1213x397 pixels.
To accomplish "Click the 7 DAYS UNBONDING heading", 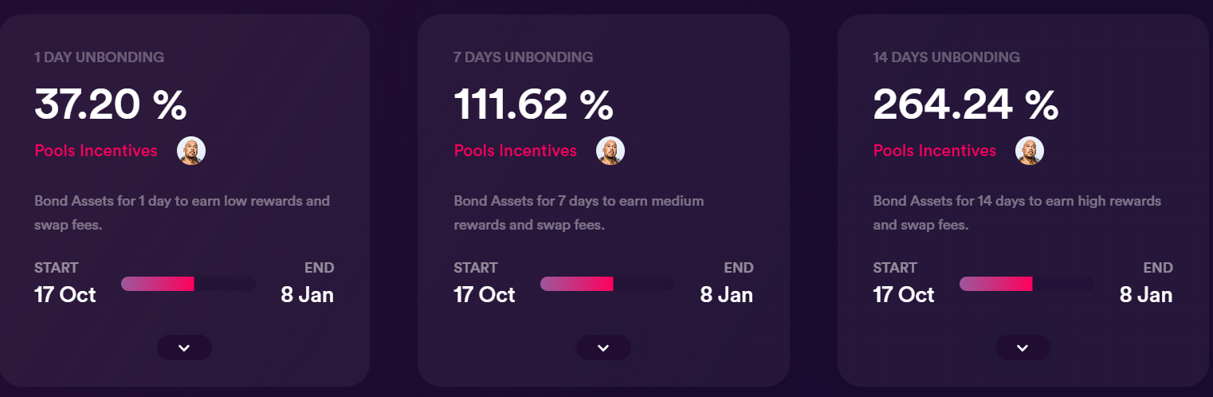I will coord(523,57).
